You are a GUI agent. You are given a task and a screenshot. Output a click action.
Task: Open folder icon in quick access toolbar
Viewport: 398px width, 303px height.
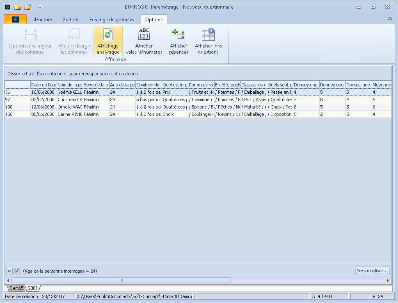27,7
